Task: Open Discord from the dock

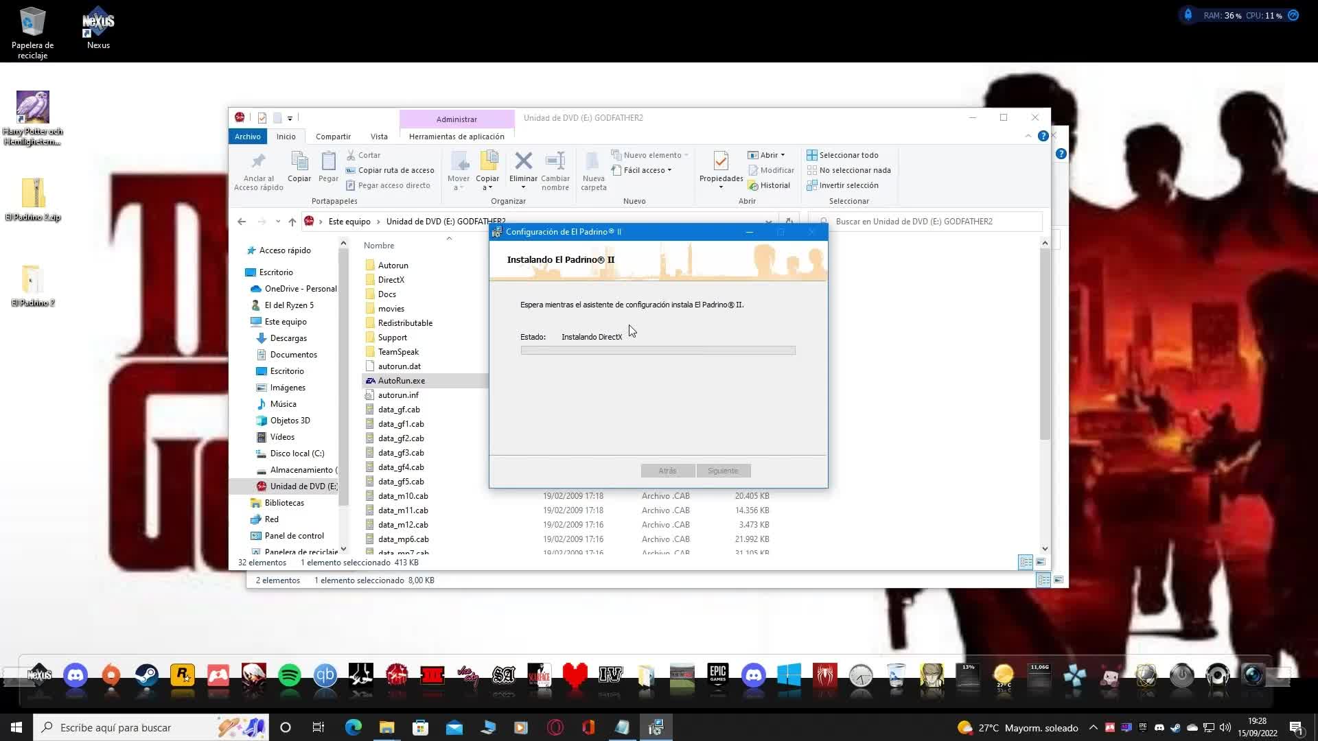Action: click(76, 676)
